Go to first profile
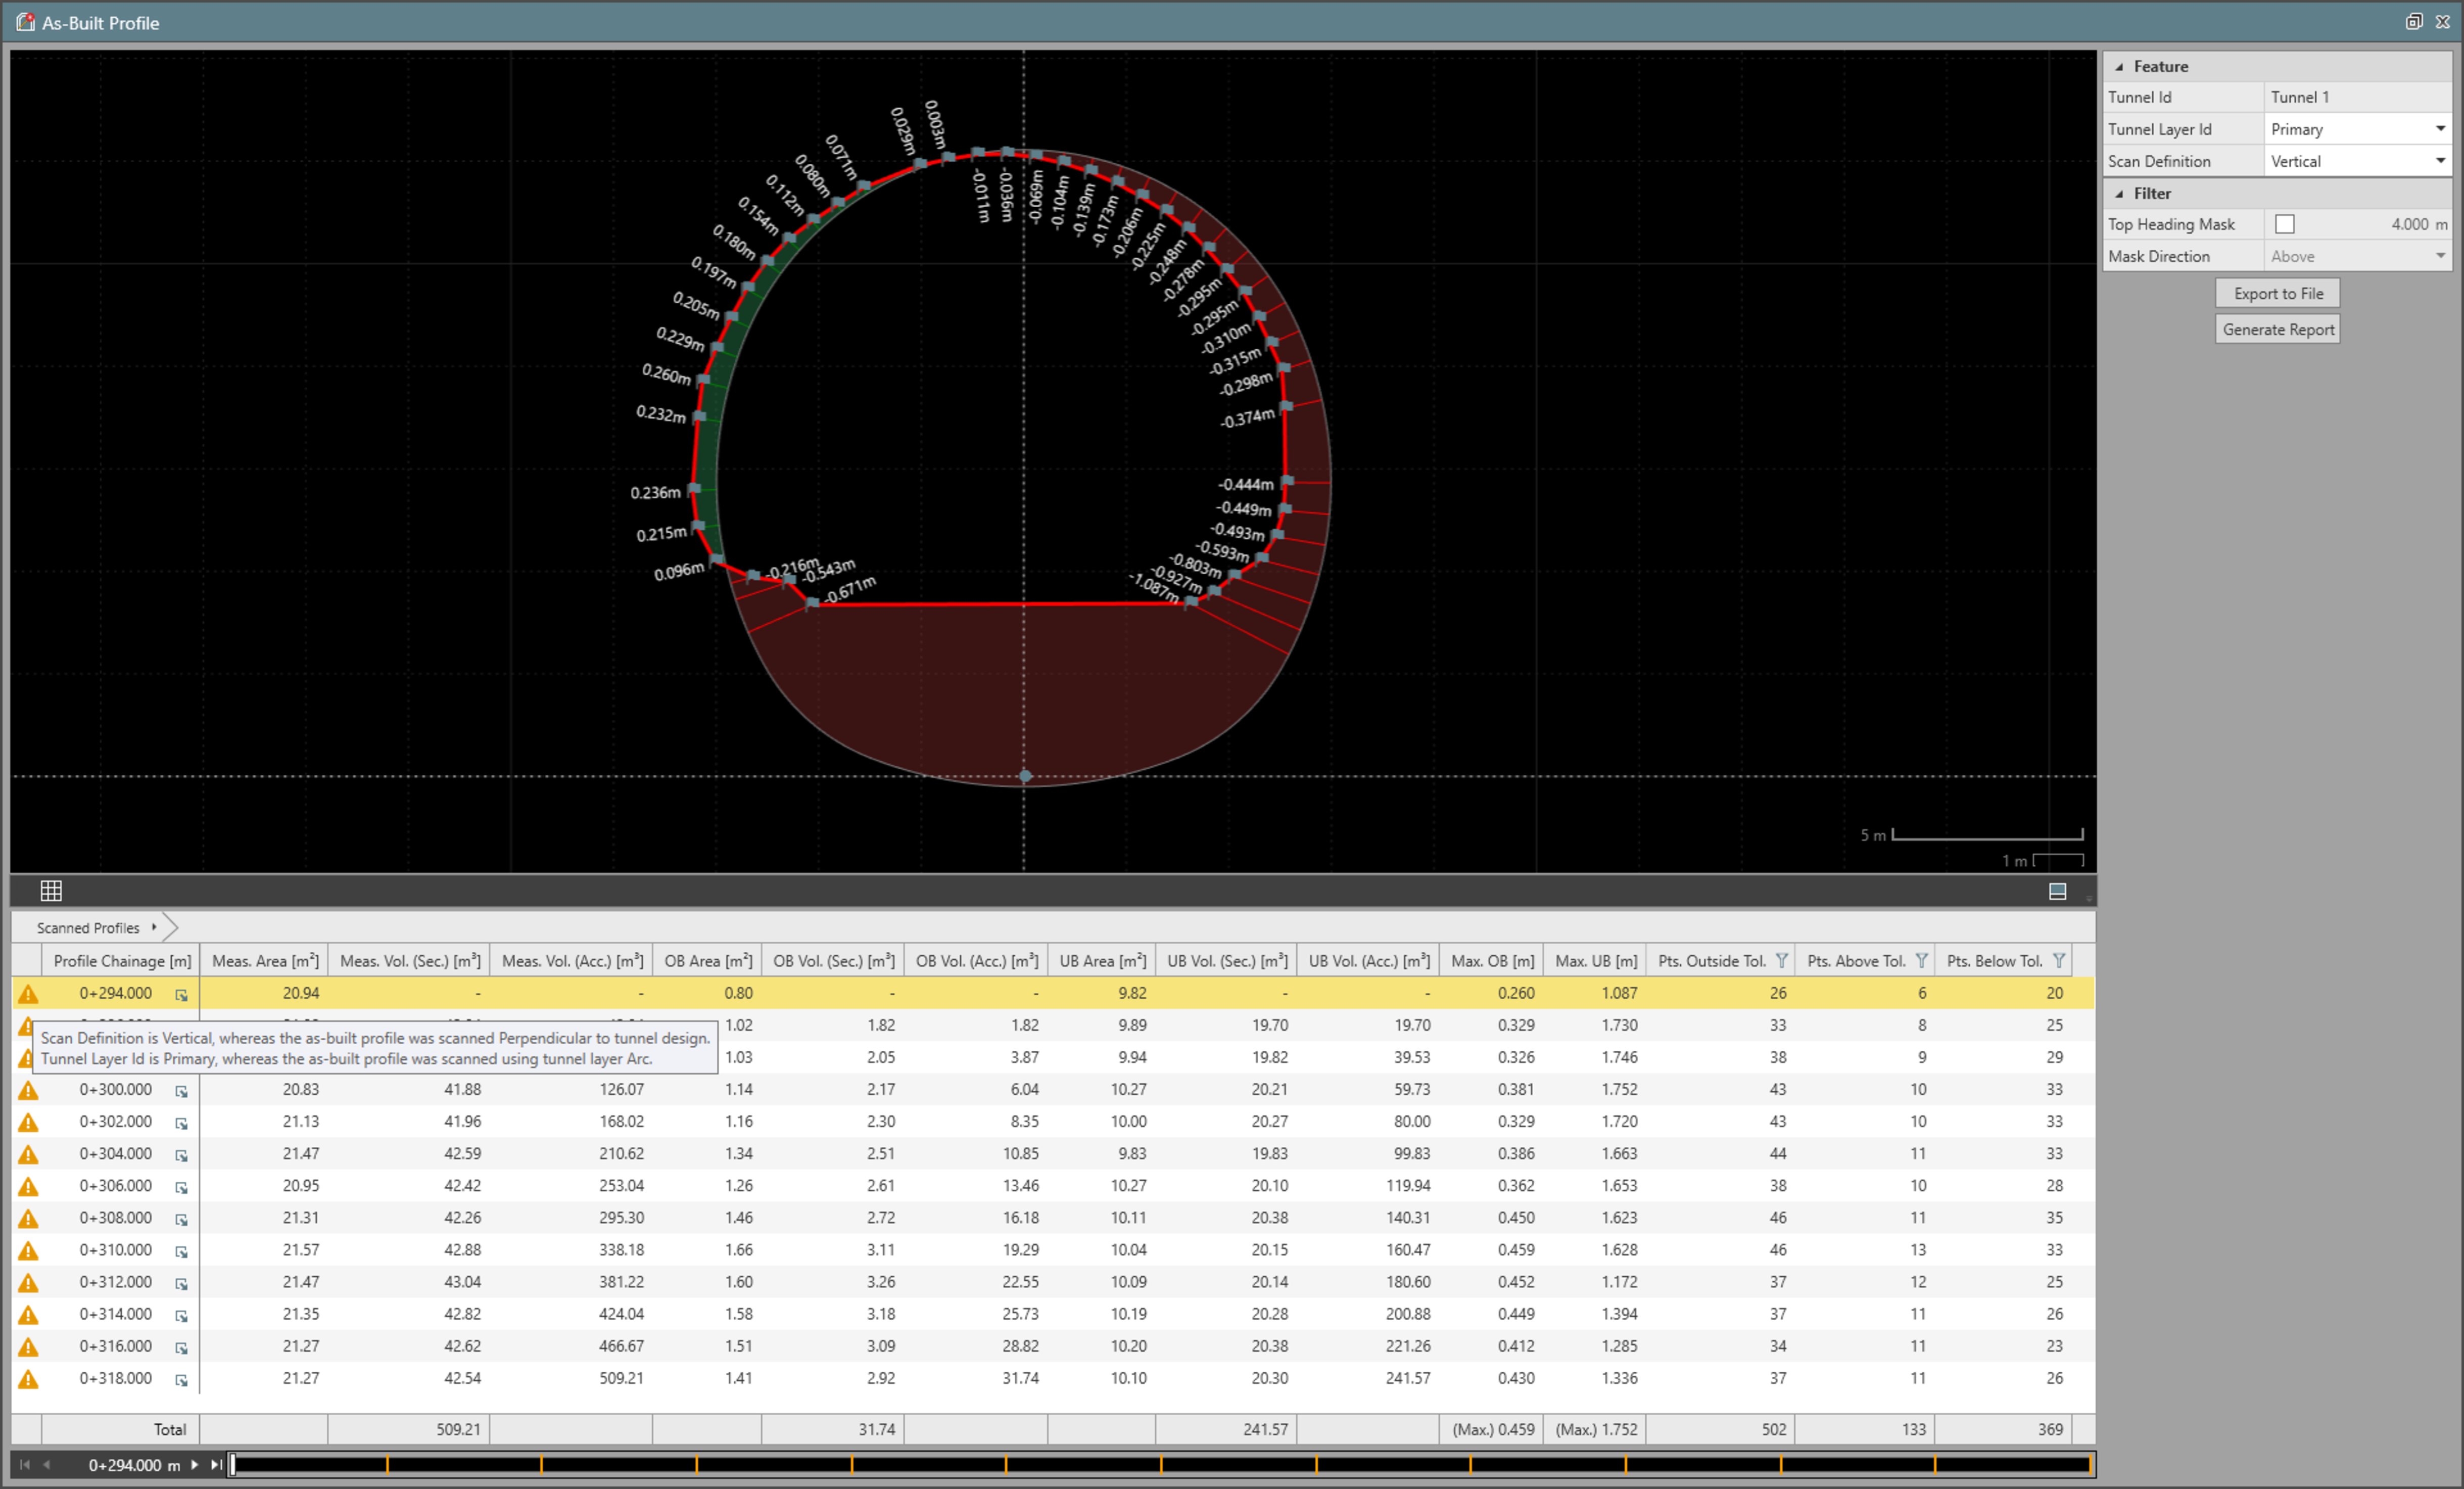Viewport: 2464px width, 1489px height. pos(24,1465)
